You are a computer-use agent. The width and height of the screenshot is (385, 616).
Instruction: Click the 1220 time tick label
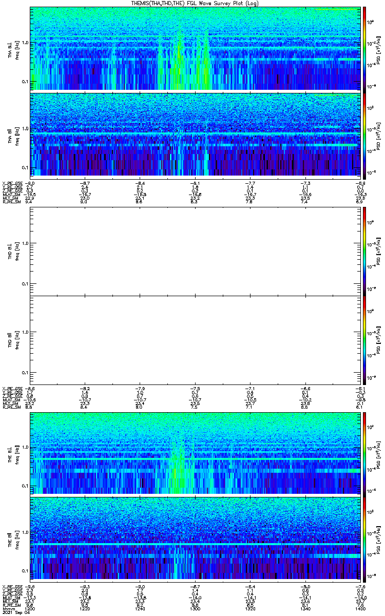(x=85, y=608)
